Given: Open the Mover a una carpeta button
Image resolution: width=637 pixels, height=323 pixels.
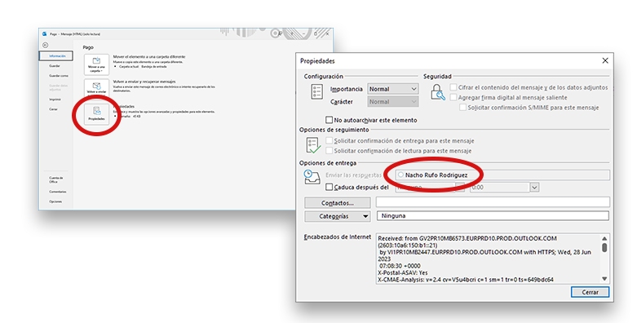Looking at the screenshot, I should [97, 64].
